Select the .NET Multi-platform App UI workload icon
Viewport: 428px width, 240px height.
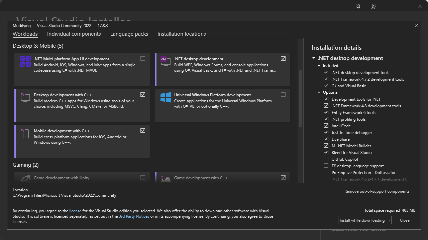[x=25, y=61]
